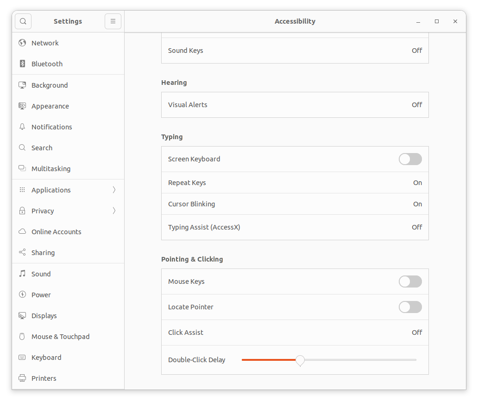Click the Mouse & Touchpad icon
Screen dimensions: 478x403
22,336
